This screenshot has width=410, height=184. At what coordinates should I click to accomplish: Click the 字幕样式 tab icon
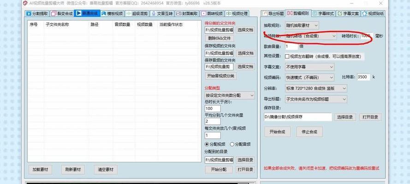(315, 13)
